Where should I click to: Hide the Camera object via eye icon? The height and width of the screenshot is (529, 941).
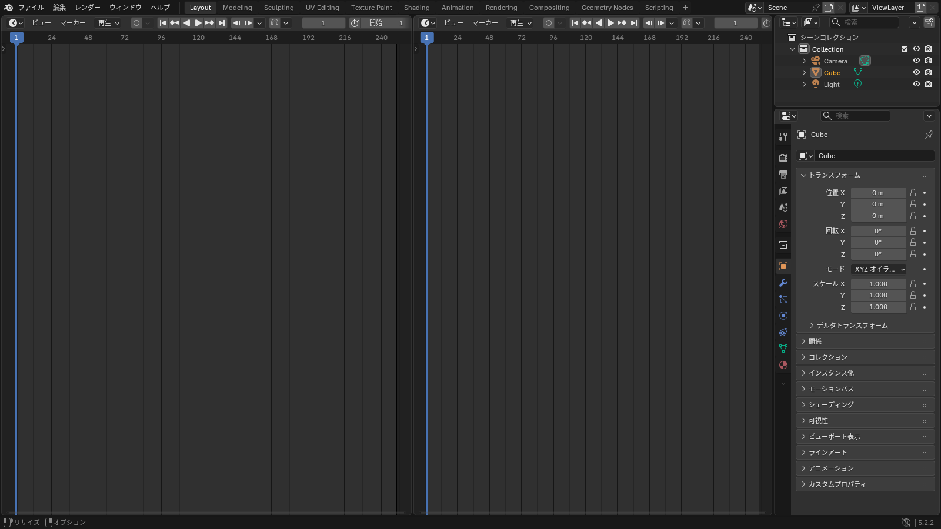coord(916,61)
